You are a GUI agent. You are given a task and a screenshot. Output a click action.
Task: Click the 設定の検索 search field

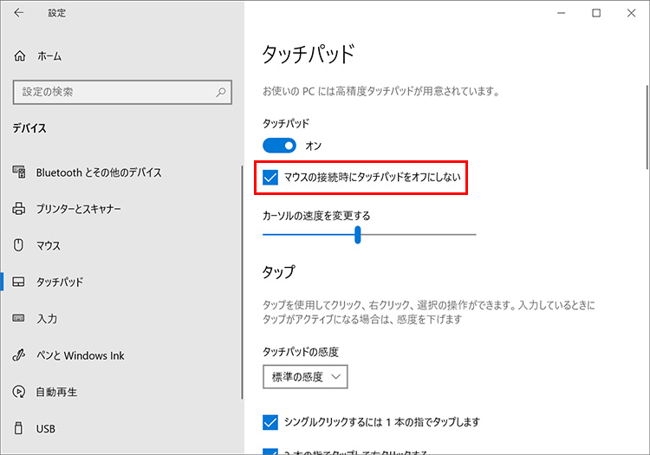[x=113, y=92]
